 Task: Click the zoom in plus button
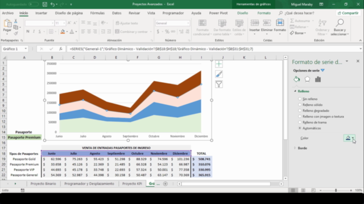click(351, 190)
